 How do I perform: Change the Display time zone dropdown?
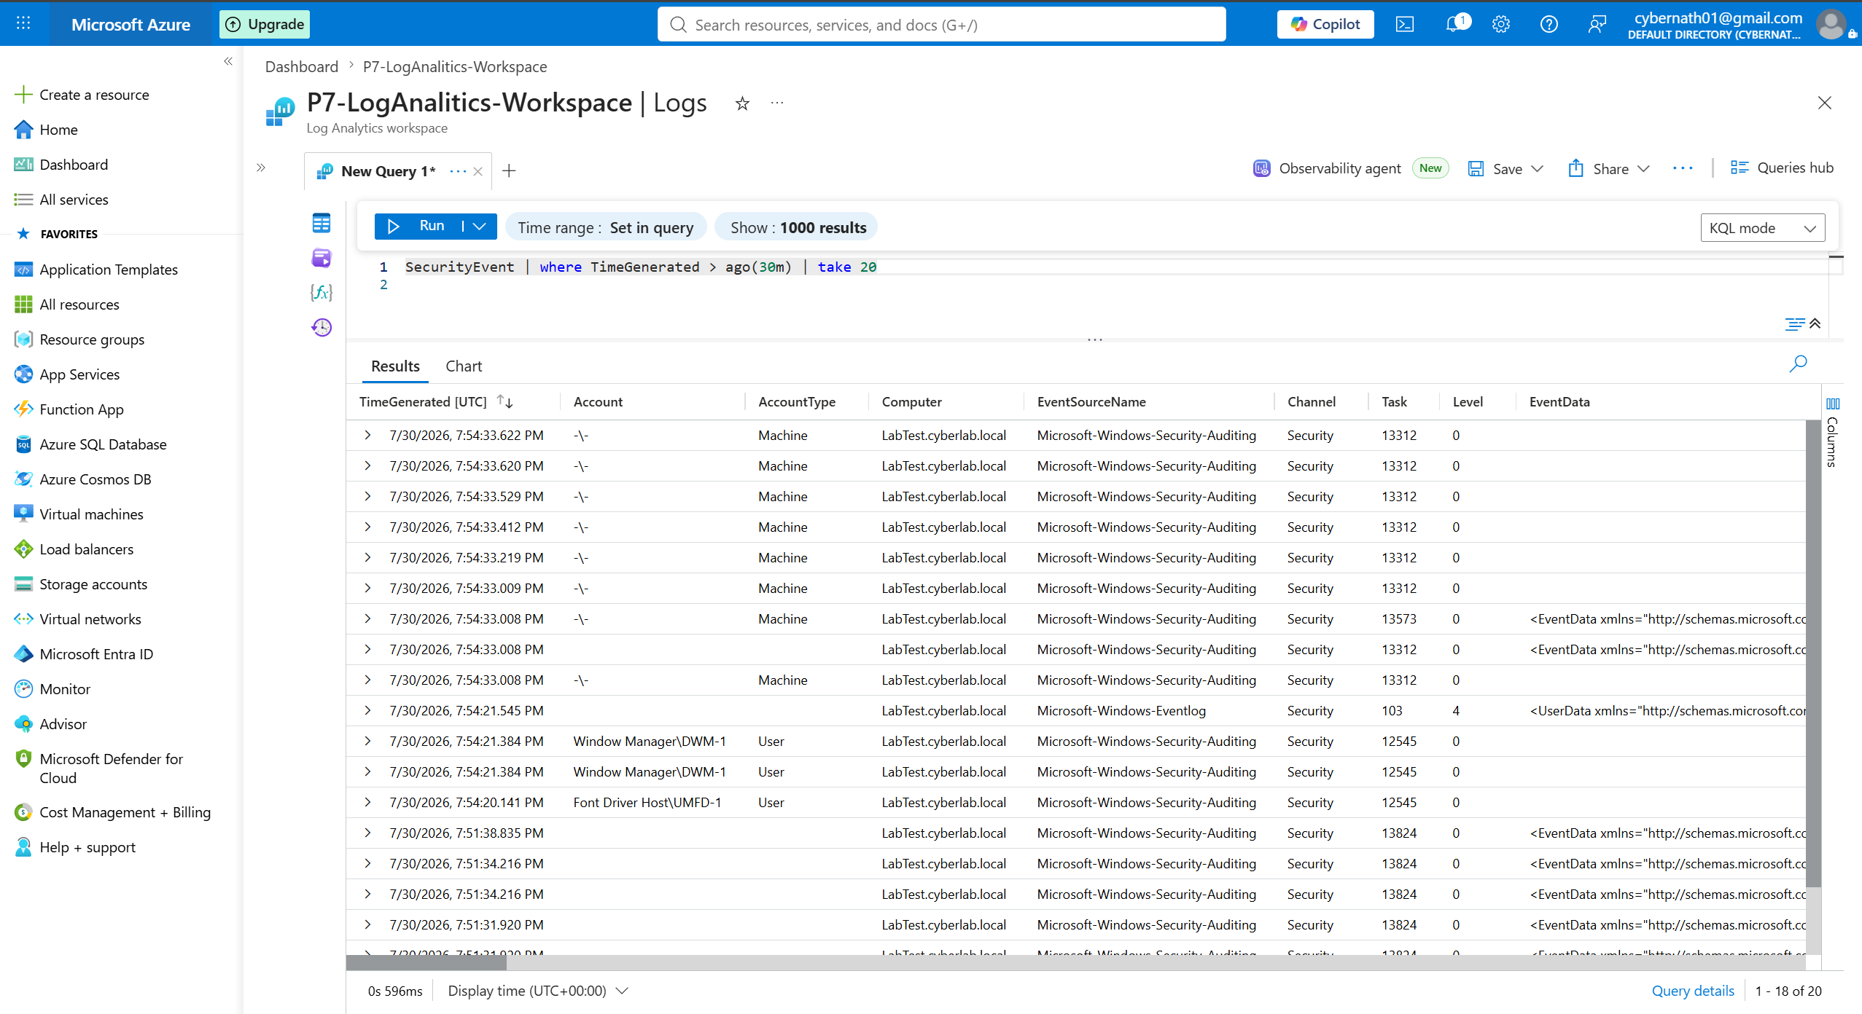tap(538, 991)
